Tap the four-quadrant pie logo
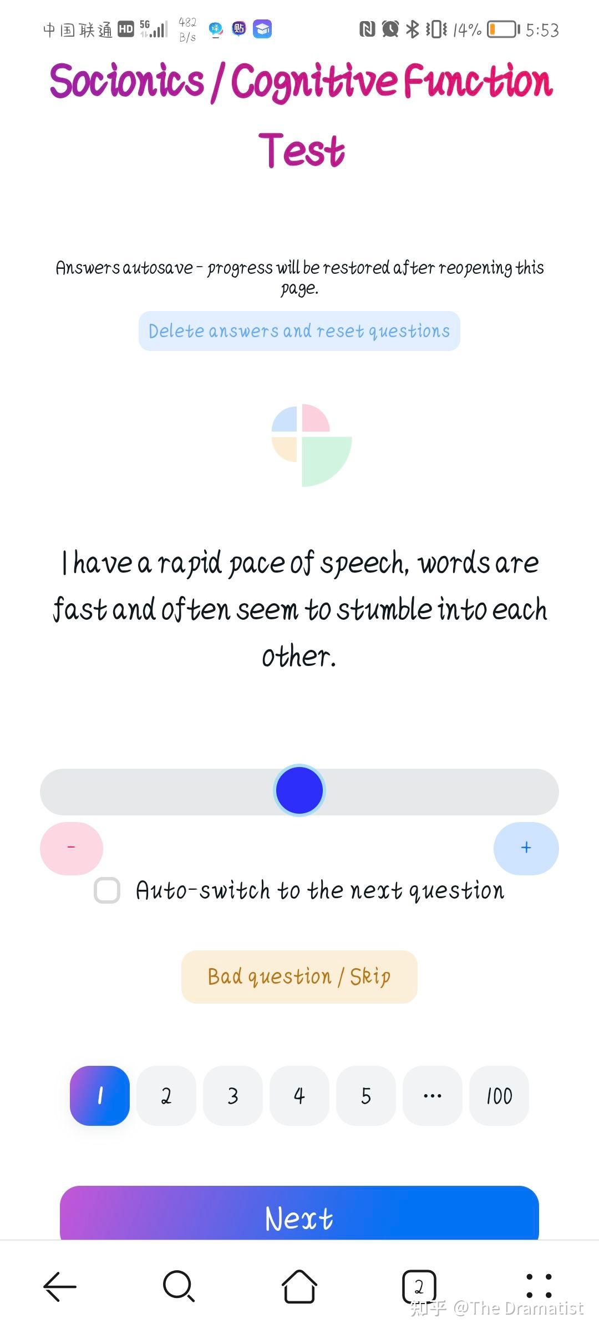Image resolution: width=599 pixels, height=1333 pixels. click(311, 445)
